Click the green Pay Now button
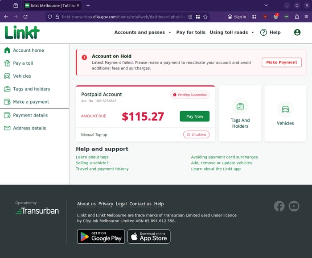The height and width of the screenshot is (258, 312). point(195,117)
